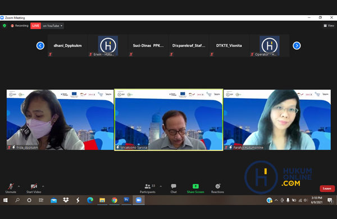Screen dimensions: 337x219
Task: Open Cortana circle on the taskbar
Action: pos(29,200)
